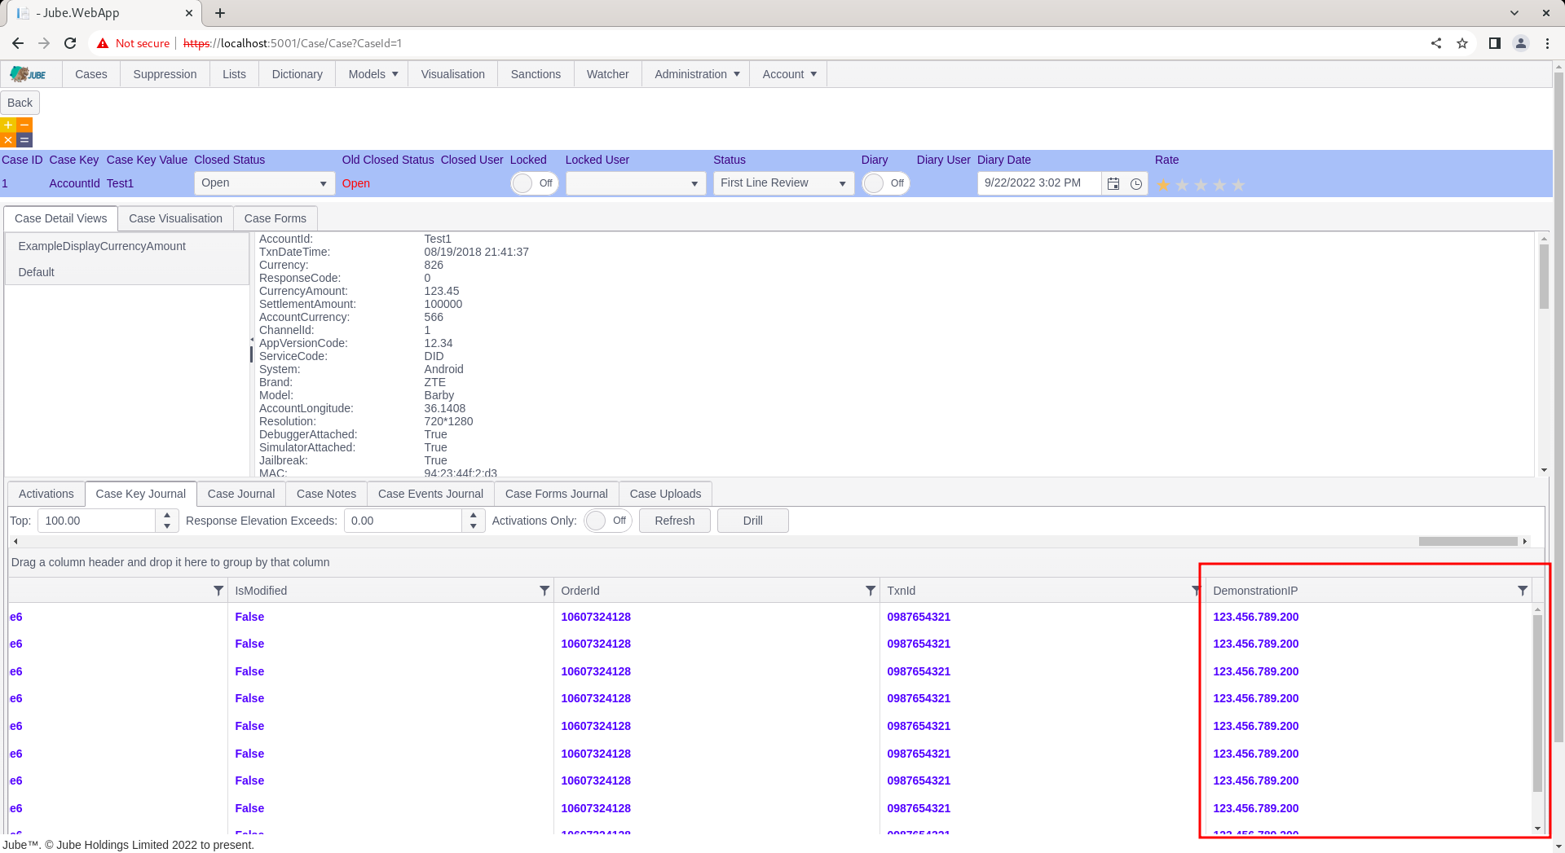1565x853 pixels.
Task: Open browser side panel icon
Action: (1494, 43)
